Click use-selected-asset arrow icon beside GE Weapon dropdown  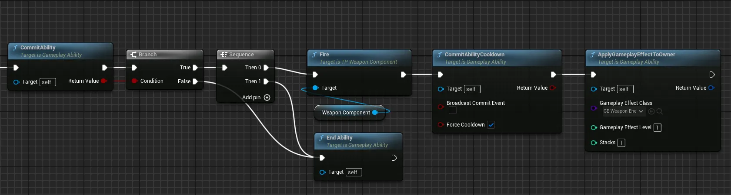click(x=651, y=111)
